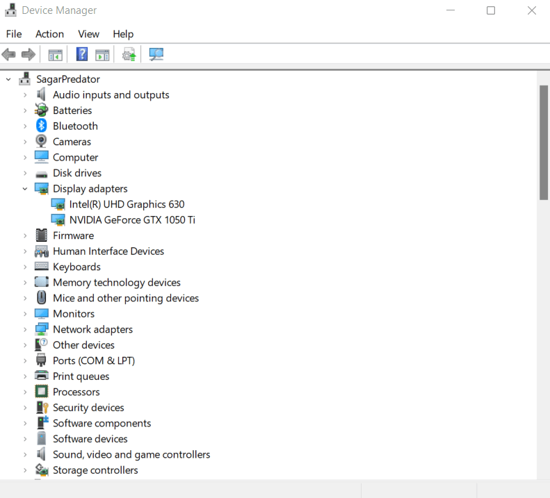This screenshot has width=550, height=498.
Task: Select the Bluetooth label
Action: click(x=75, y=126)
